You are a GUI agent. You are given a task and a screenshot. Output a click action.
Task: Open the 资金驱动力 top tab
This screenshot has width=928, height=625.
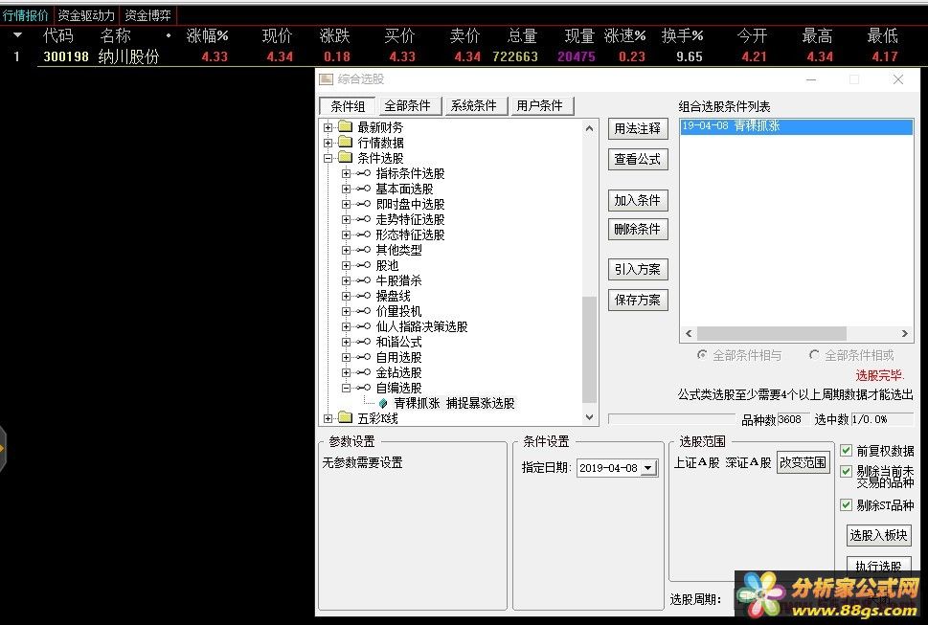coord(86,15)
